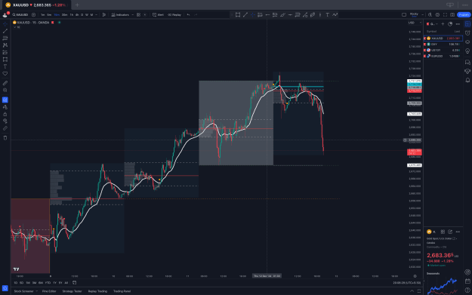Expand the indicators favorites dropdown arrow
This screenshot has width=472, height=295.
[x=133, y=15]
